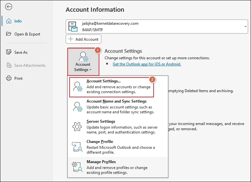Click the person-gear icon on Account Settings button
Image resolution: width=251 pixels, height=182 pixels.
coord(83,56)
